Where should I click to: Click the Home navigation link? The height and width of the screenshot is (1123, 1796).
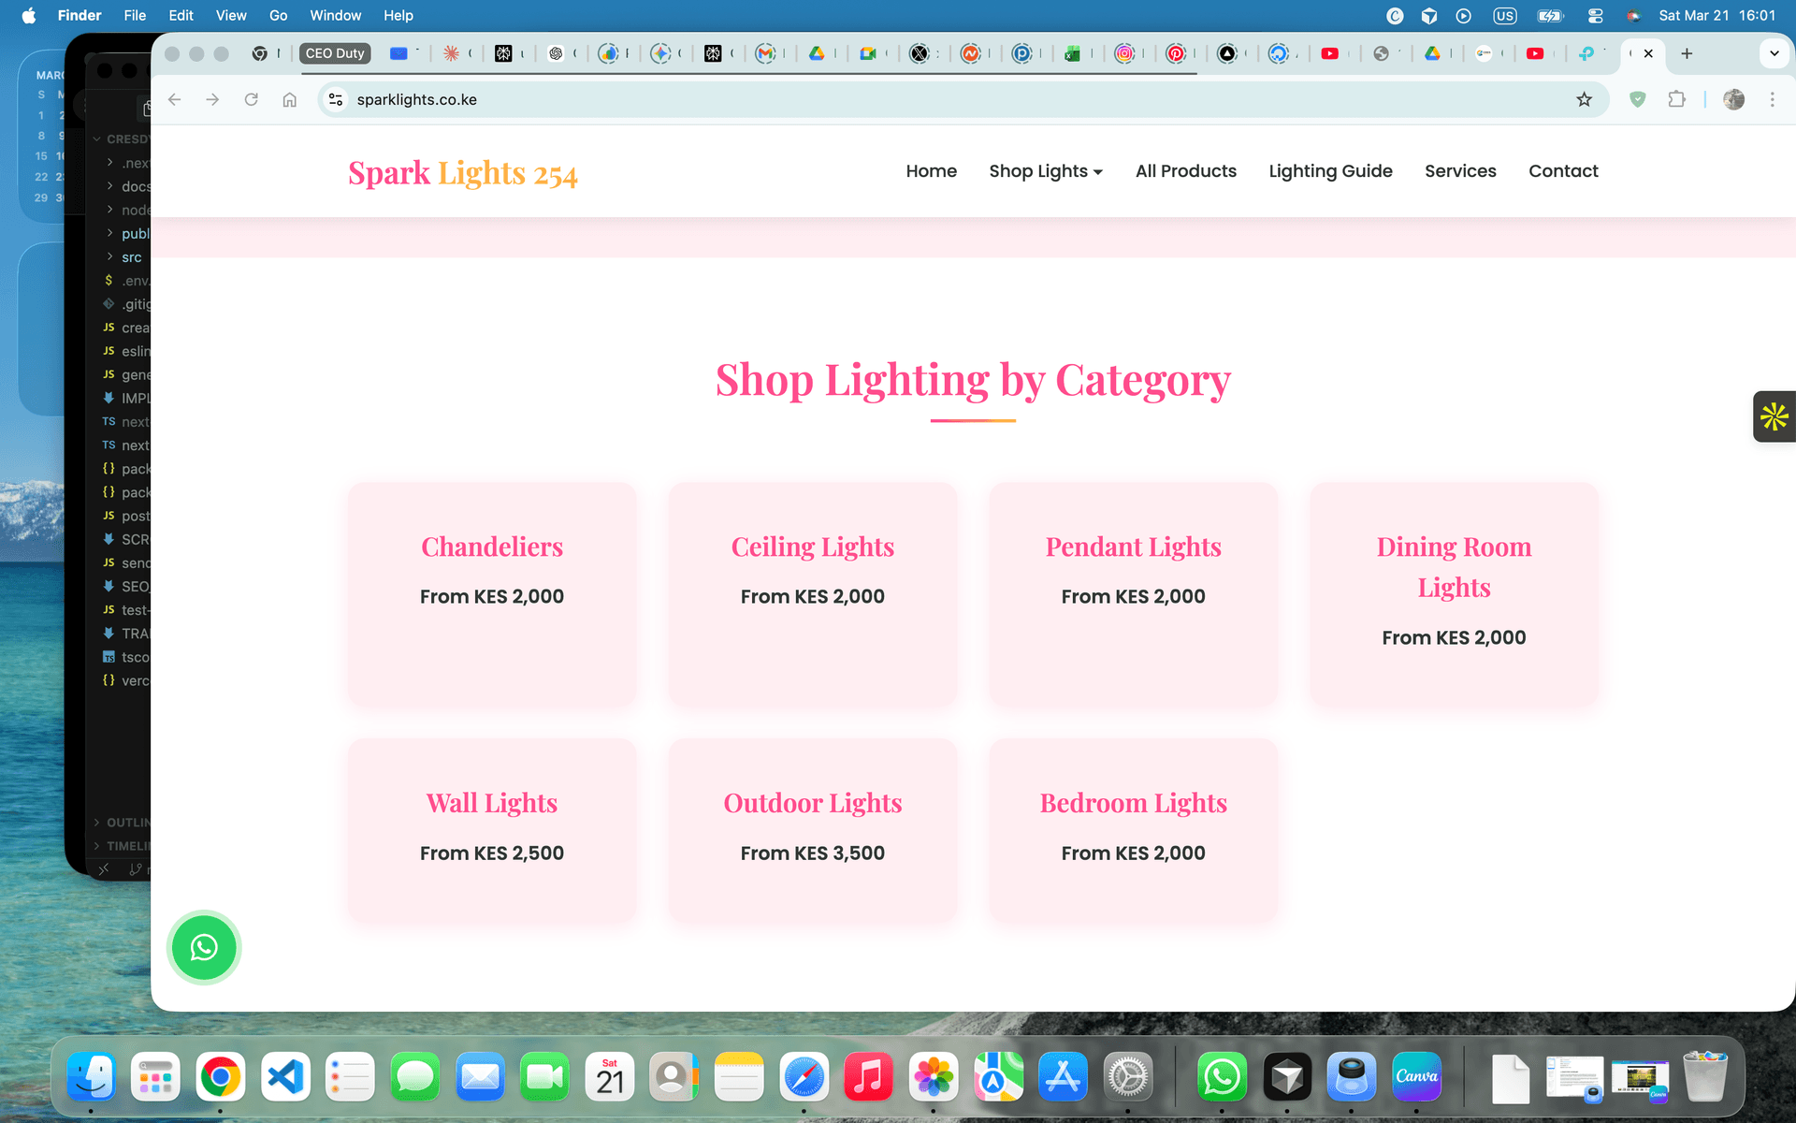click(931, 171)
